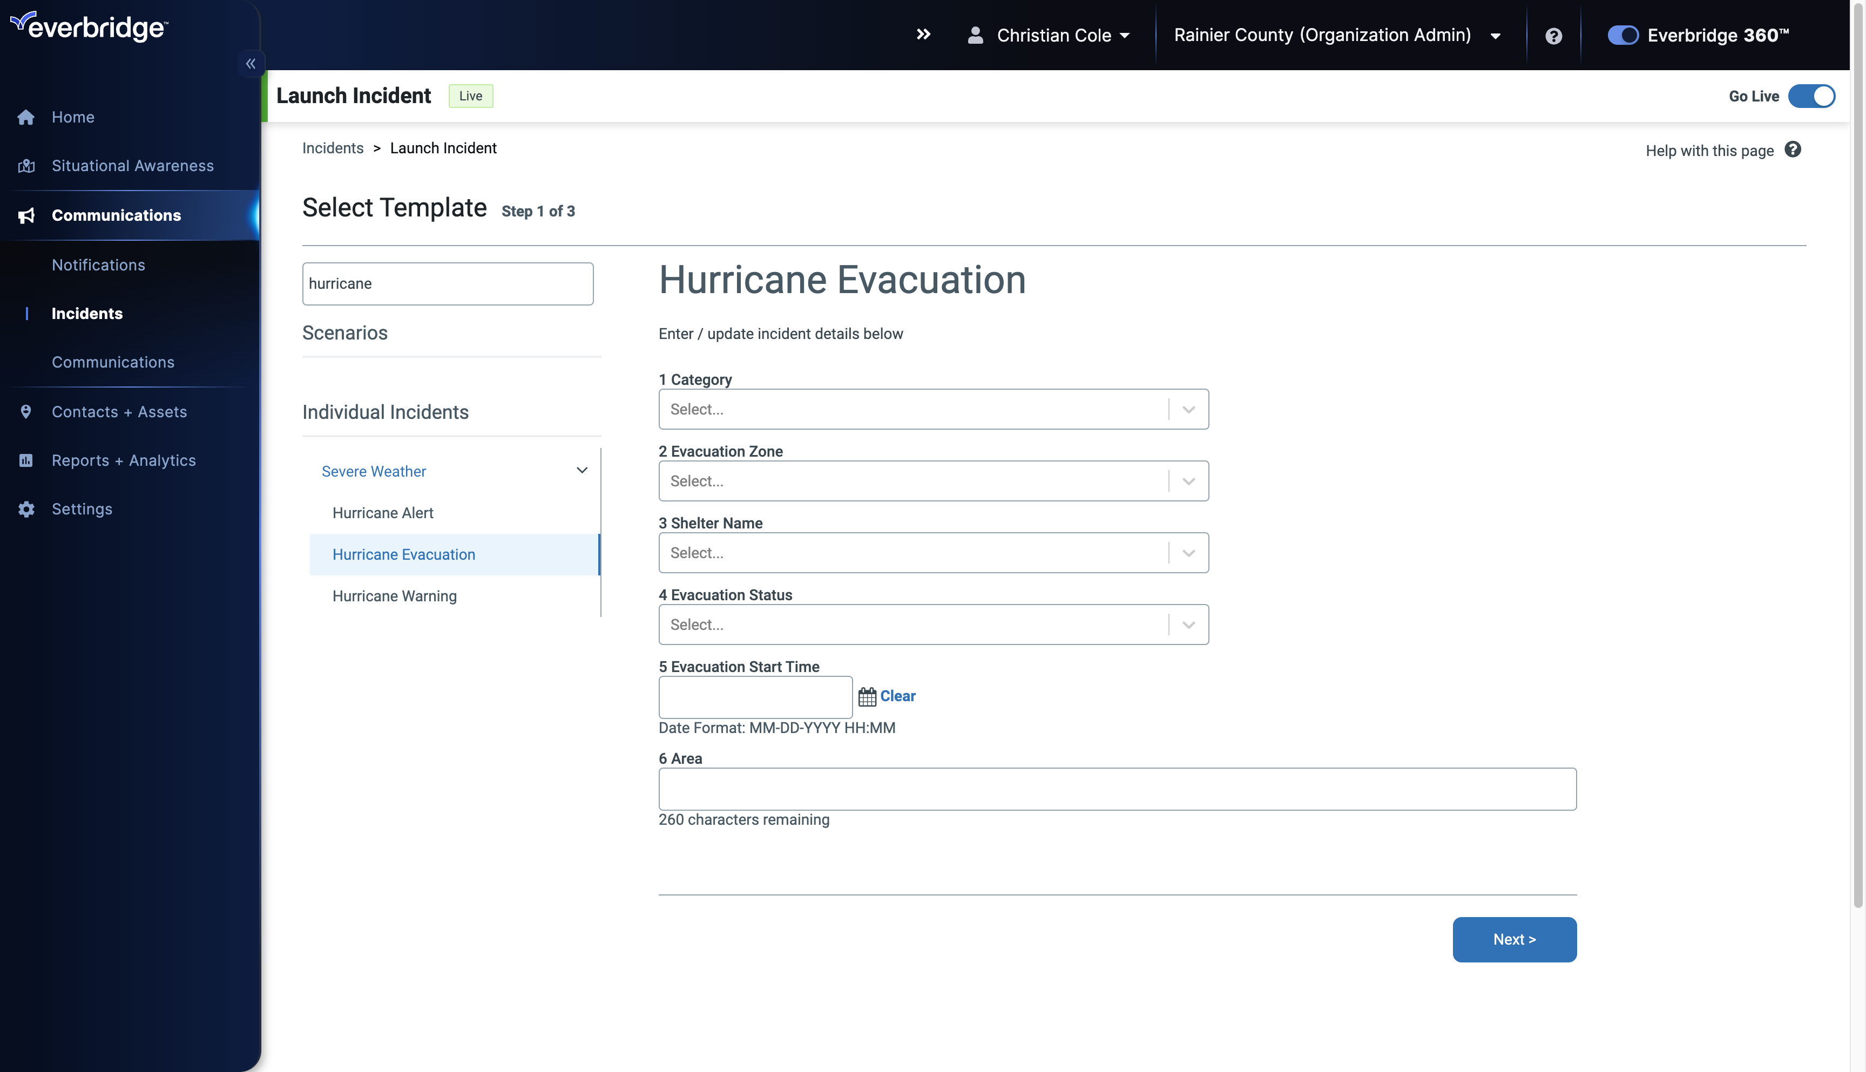Open Contacts + Assets section

click(x=119, y=411)
